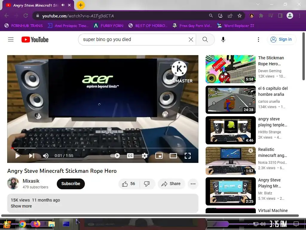This screenshot has width=306, height=230.
Task: Bookmark this page with star
Action: pos(240,16)
